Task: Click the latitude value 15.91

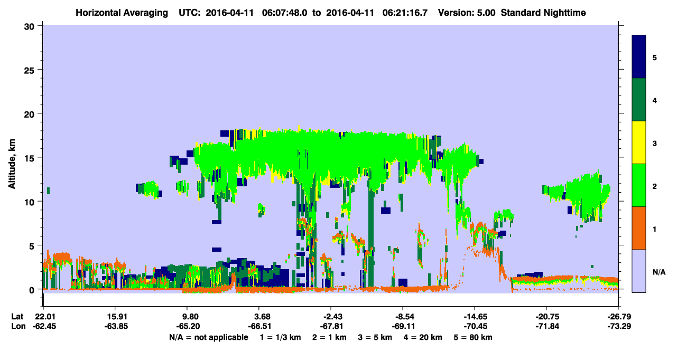Action: (x=115, y=317)
